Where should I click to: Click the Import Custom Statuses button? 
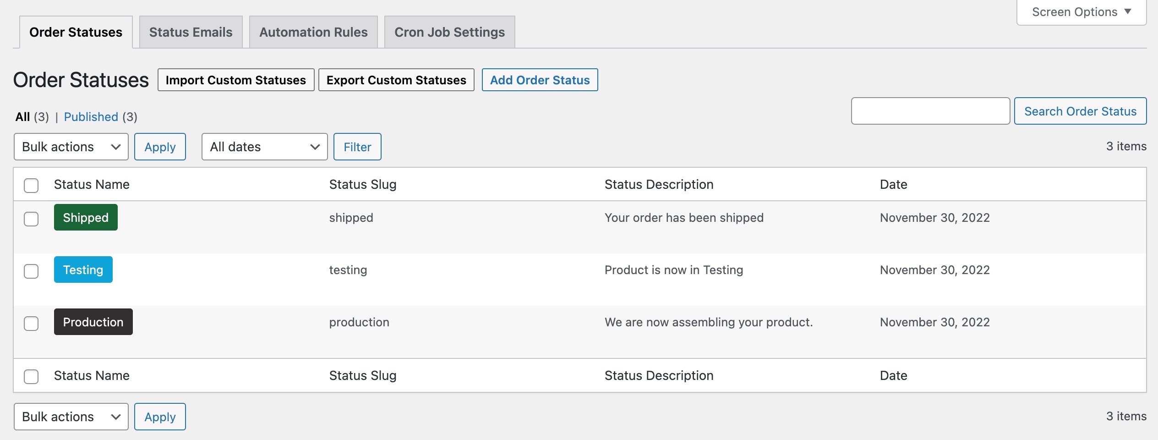coord(236,80)
